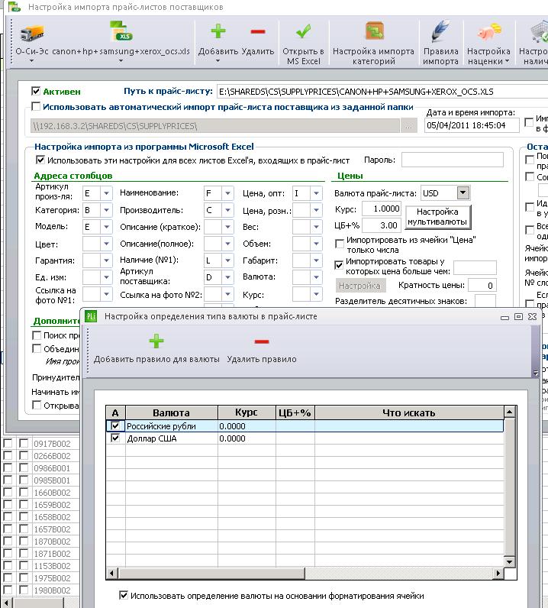Click Удалить правило minus icon
The width and height of the screenshot is (548, 608).
[x=262, y=341]
